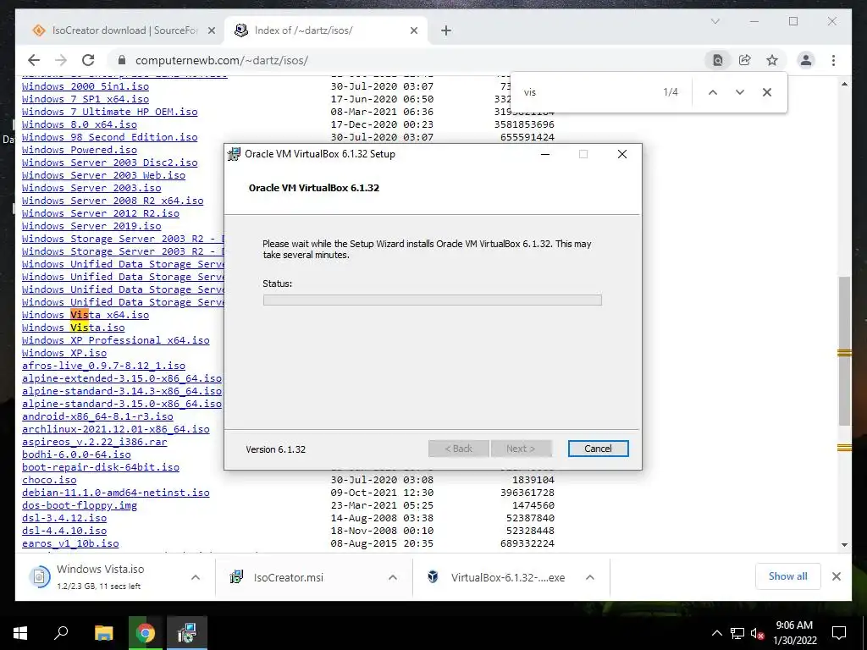
Task: Bookmark this page with the star icon
Action: pyautogui.click(x=772, y=60)
